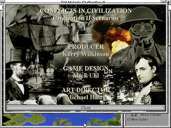Click the Heavy Cavalry unit icon

134,114
